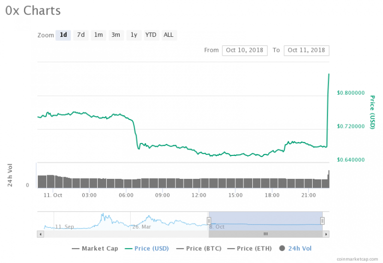Screen dimensions: 383x263
Task: Select the 1y zoom range
Action: [x=134, y=35]
